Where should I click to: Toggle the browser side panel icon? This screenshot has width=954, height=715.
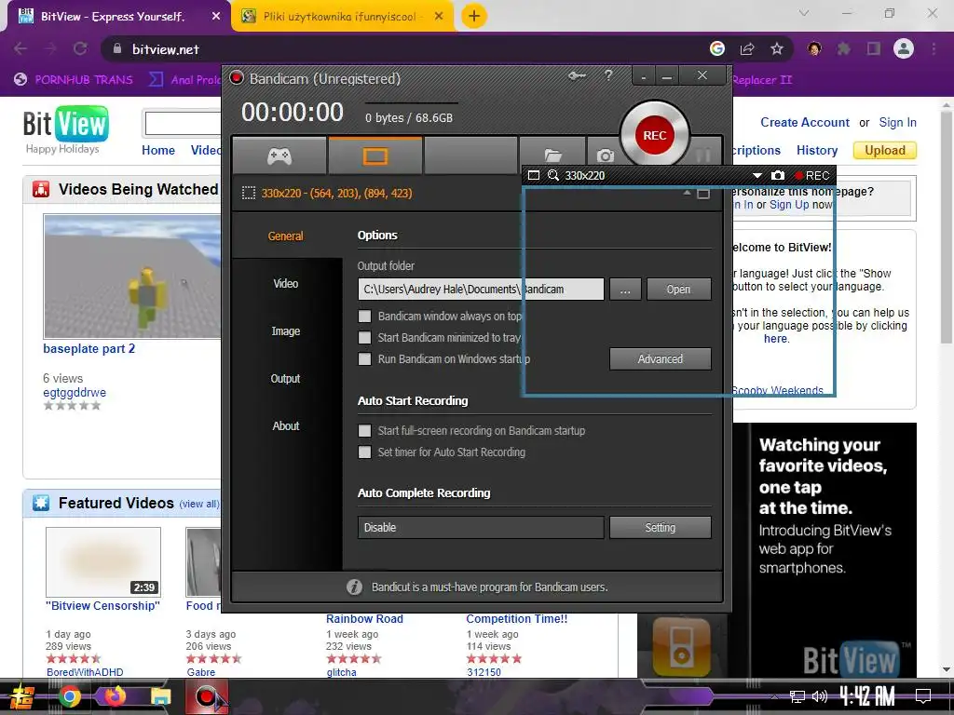(x=874, y=48)
